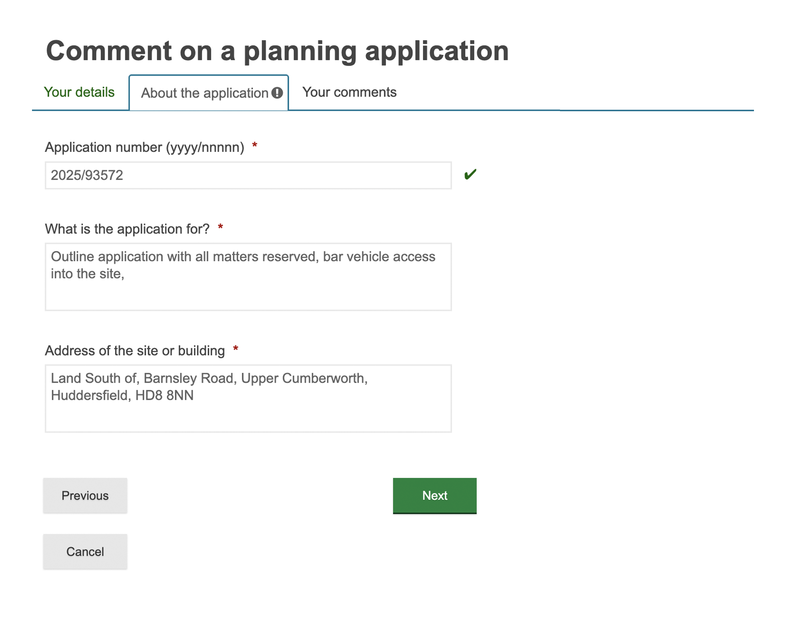Switch to the Your details tab
The height and width of the screenshot is (636, 789).
(79, 92)
